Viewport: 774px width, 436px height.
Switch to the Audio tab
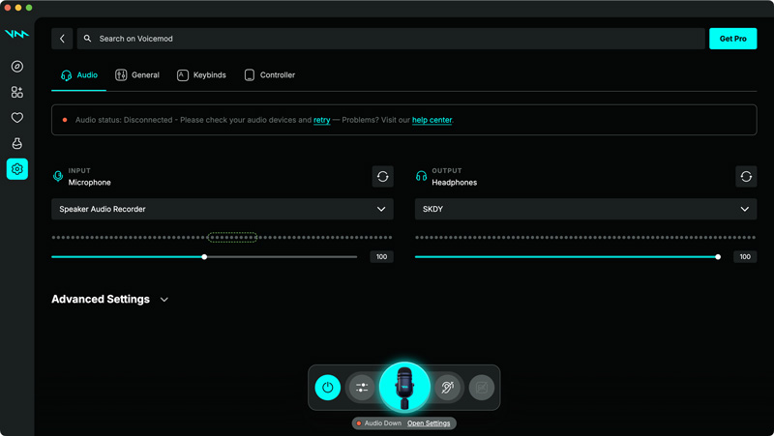[79, 75]
